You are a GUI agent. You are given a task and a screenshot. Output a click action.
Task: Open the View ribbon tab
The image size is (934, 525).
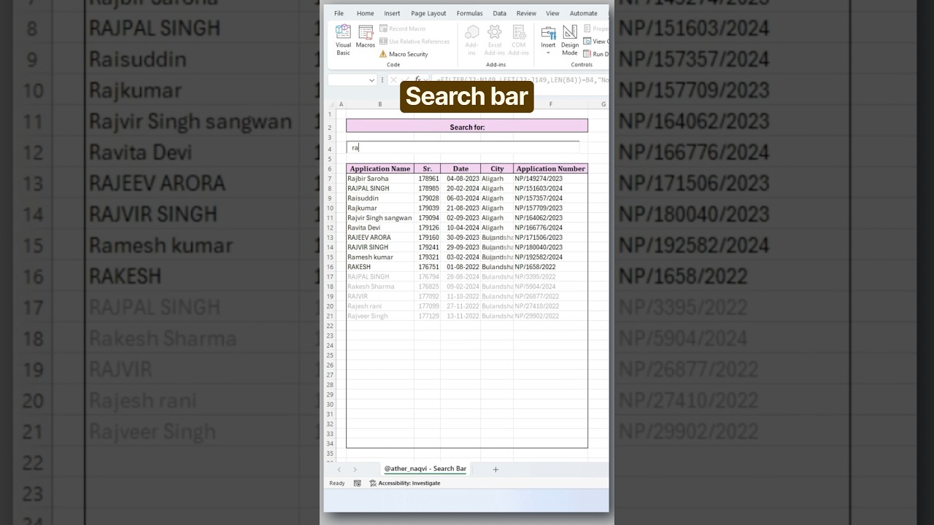(x=552, y=13)
